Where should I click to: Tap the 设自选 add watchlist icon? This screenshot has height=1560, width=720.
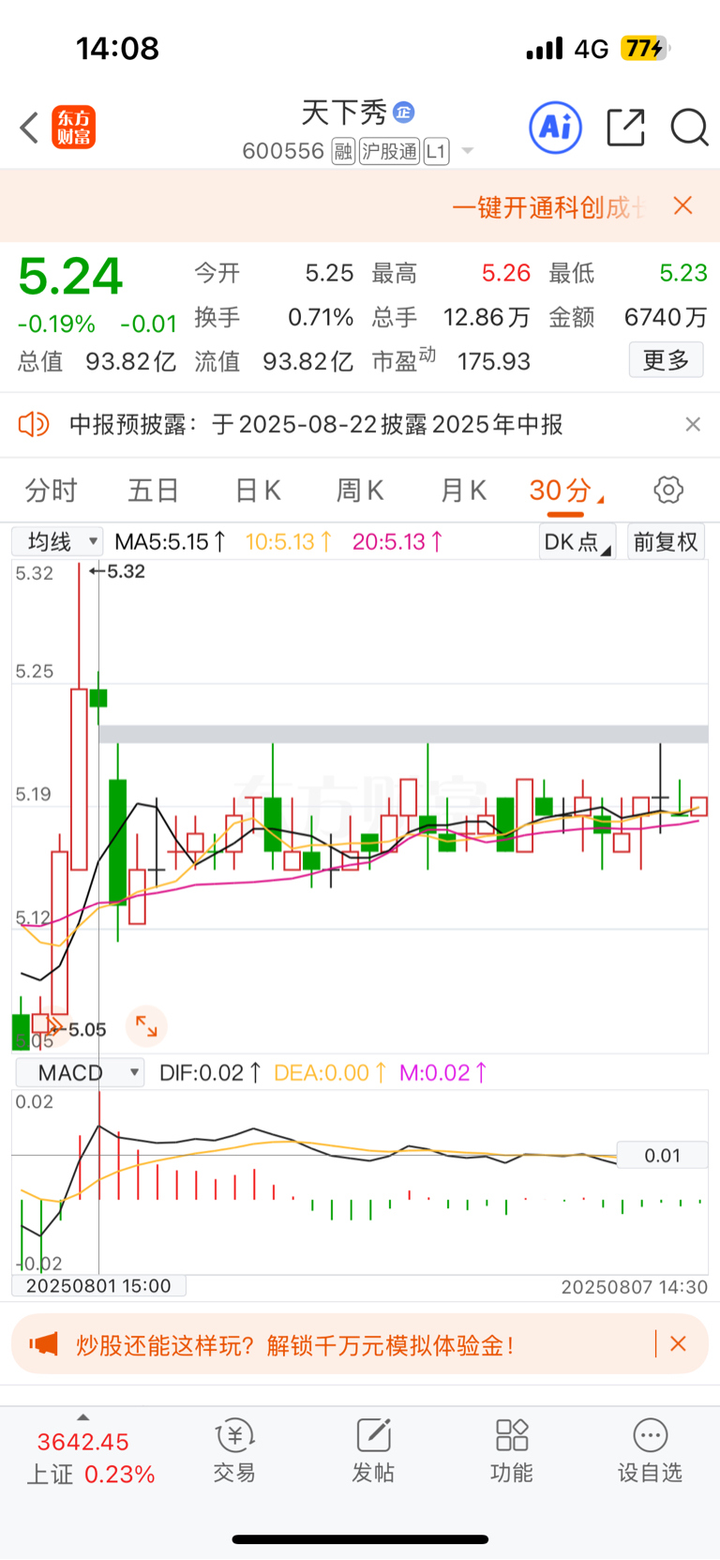coord(650,1450)
